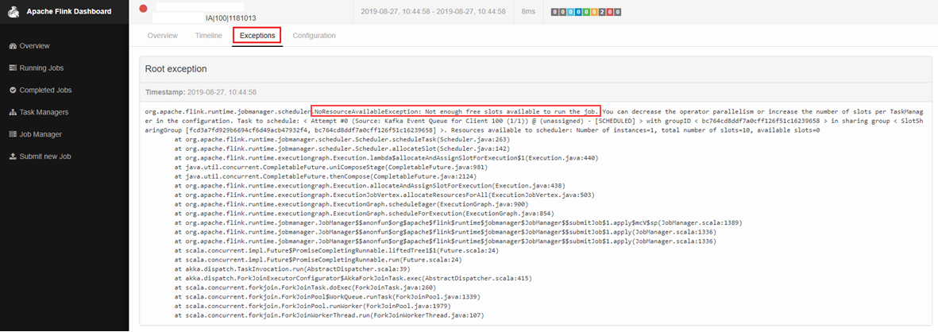The width and height of the screenshot is (938, 332).
Task: Click the Task Managers hierarchy icon
Action: [x=14, y=113]
